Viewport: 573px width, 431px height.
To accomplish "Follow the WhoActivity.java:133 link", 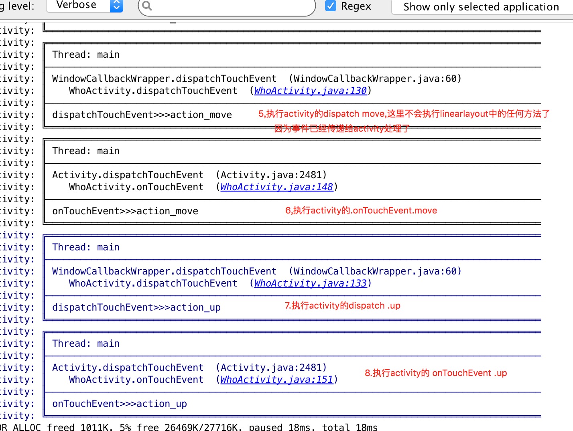I will [310, 283].
